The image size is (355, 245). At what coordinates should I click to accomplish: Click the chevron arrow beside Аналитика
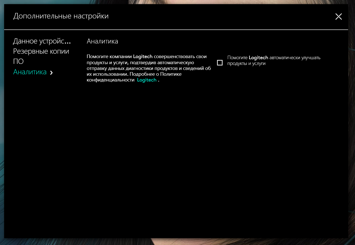[x=51, y=72]
